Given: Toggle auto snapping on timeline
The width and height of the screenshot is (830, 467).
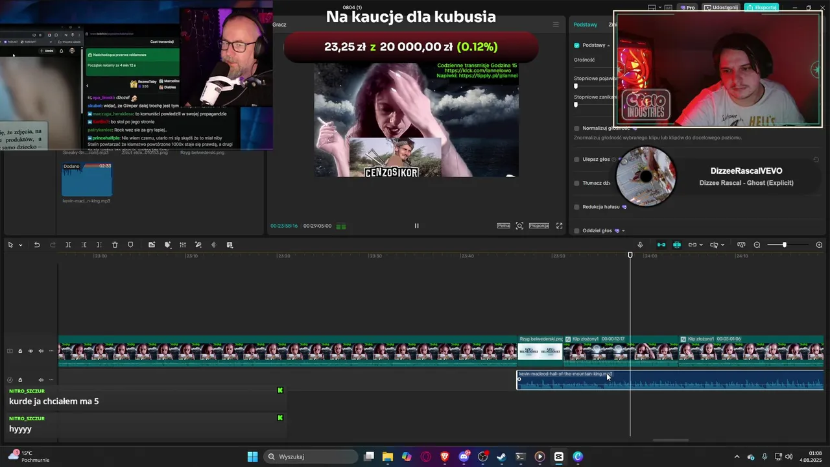Looking at the screenshot, I should pyautogui.click(x=676, y=245).
